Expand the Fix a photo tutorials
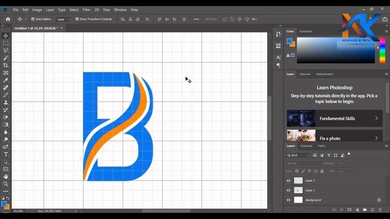Screen dimensions: 390x219 click(335, 136)
